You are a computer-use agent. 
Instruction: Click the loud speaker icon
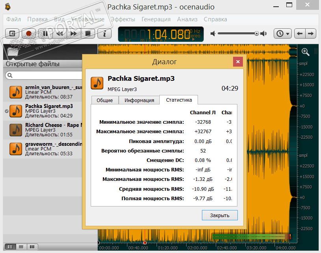264,33
